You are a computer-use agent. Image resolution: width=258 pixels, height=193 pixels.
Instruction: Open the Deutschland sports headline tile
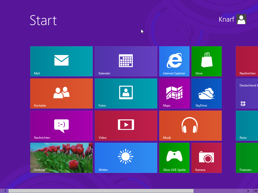coord(247,93)
